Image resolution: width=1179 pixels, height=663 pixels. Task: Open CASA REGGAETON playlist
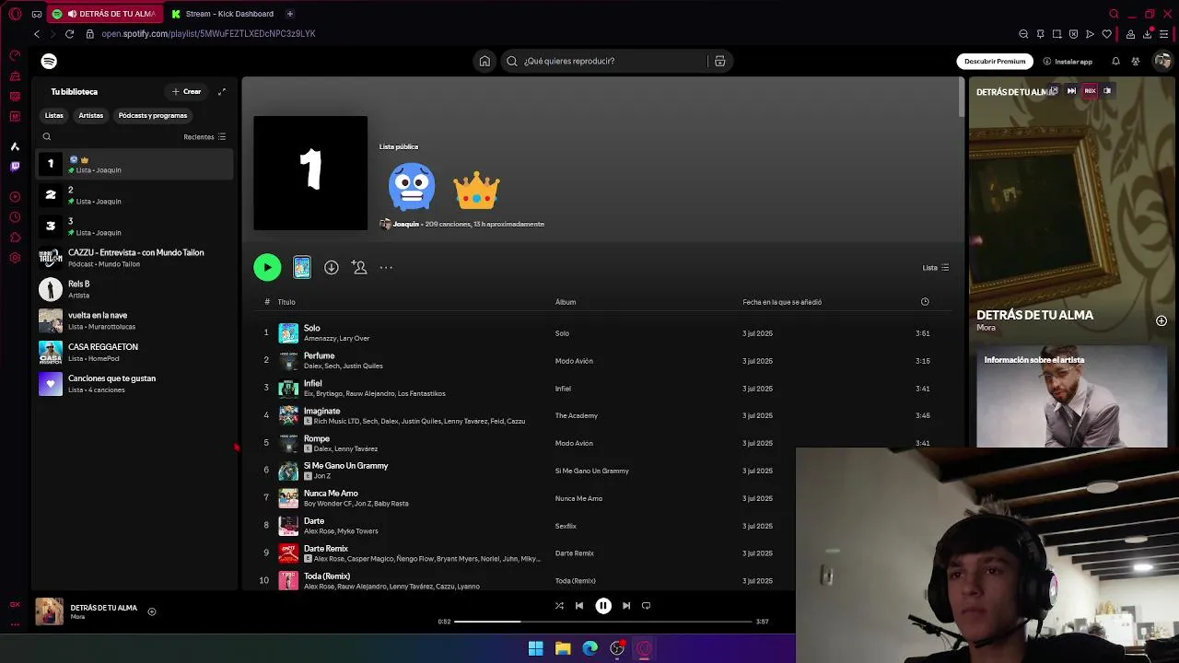tap(134, 352)
